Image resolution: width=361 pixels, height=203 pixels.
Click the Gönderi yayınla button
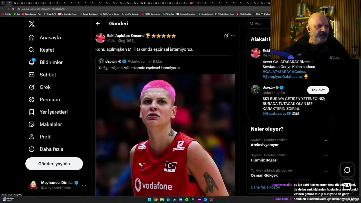[54, 164]
